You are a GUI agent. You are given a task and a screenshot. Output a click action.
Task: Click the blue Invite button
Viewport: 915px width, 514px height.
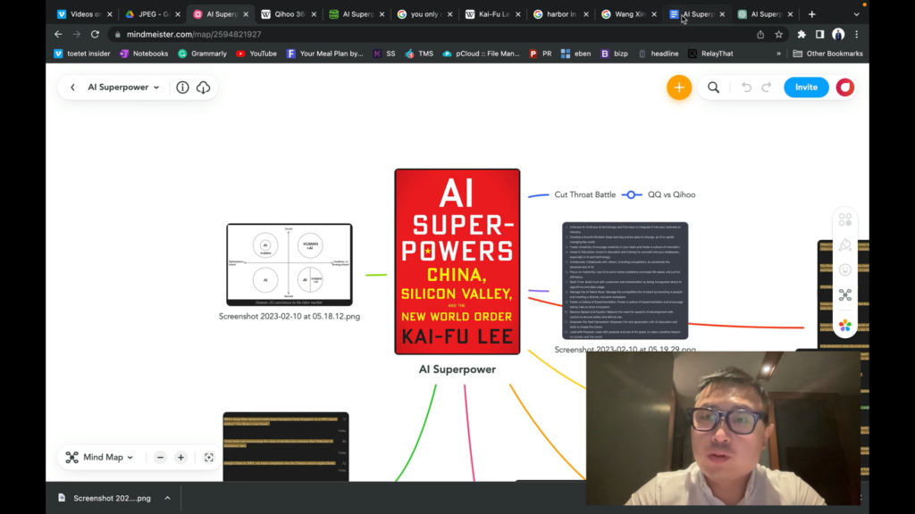point(806,87)
